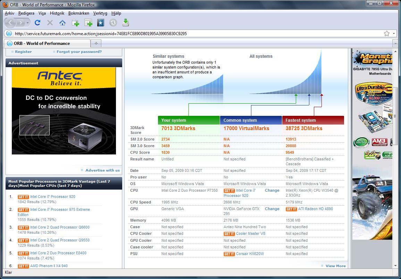
Task: Click the Common system column header
Action: click(x=251, y=120)
